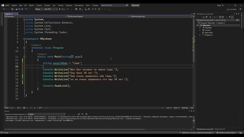Viewport: 244px width, 137px height.
Task: Open the Проект menu
Action: pos(31,5)
